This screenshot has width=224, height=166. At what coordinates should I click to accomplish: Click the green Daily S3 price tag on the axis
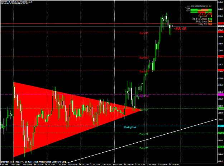point(221,147)
